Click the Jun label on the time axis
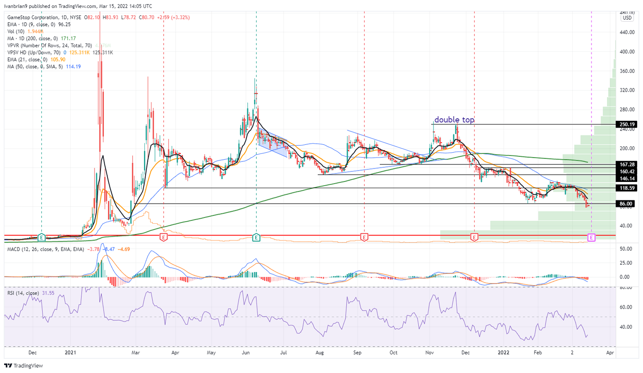This screenshot has height=373, width=643. click(246, 353)
